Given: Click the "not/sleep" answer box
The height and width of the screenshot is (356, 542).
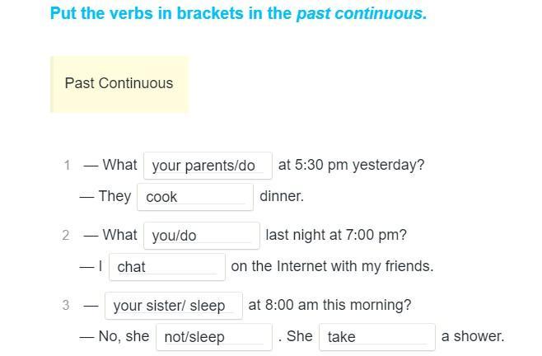Looking at the screenshot, I should point(214,337).
